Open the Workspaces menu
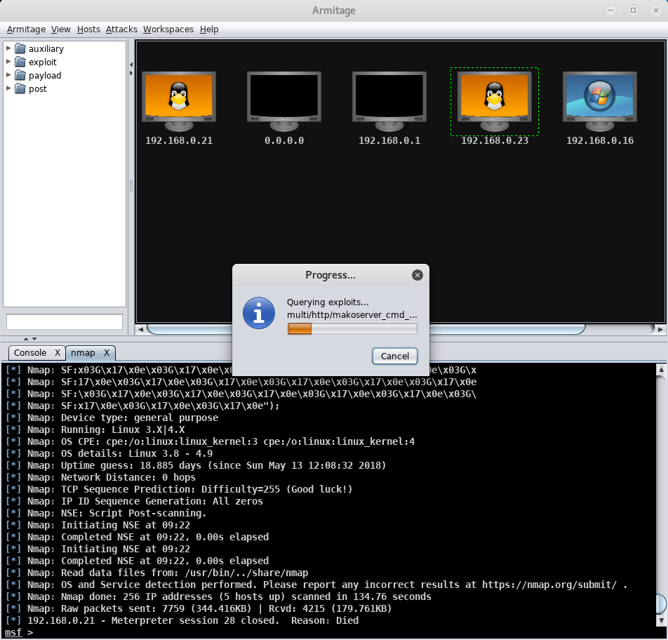 tap(168, 29)
